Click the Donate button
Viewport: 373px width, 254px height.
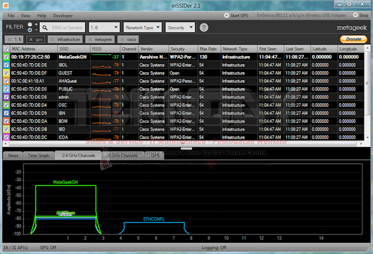[353, 39]
